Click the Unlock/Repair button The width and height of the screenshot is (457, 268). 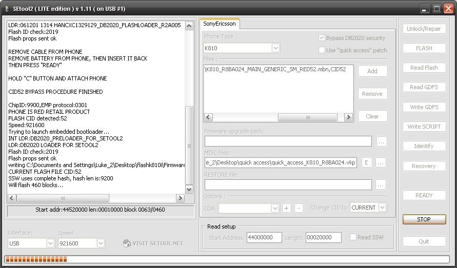pos(424,29)
